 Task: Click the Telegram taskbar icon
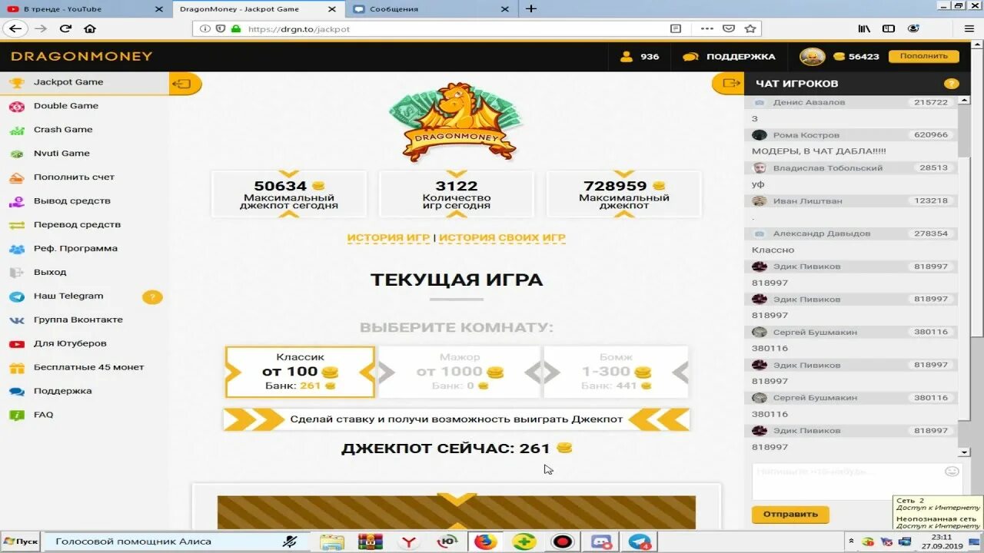coord(639,541)
